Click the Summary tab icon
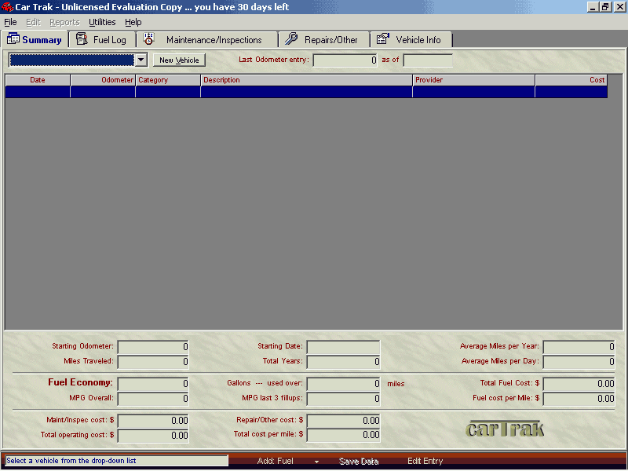 pos(13,39)
